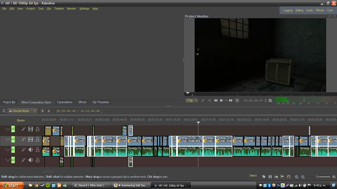Toggle the crop/edit mode monitor icon
Image resolution: width=337 pixels, height=189 pixels.
tap(237, 101)
